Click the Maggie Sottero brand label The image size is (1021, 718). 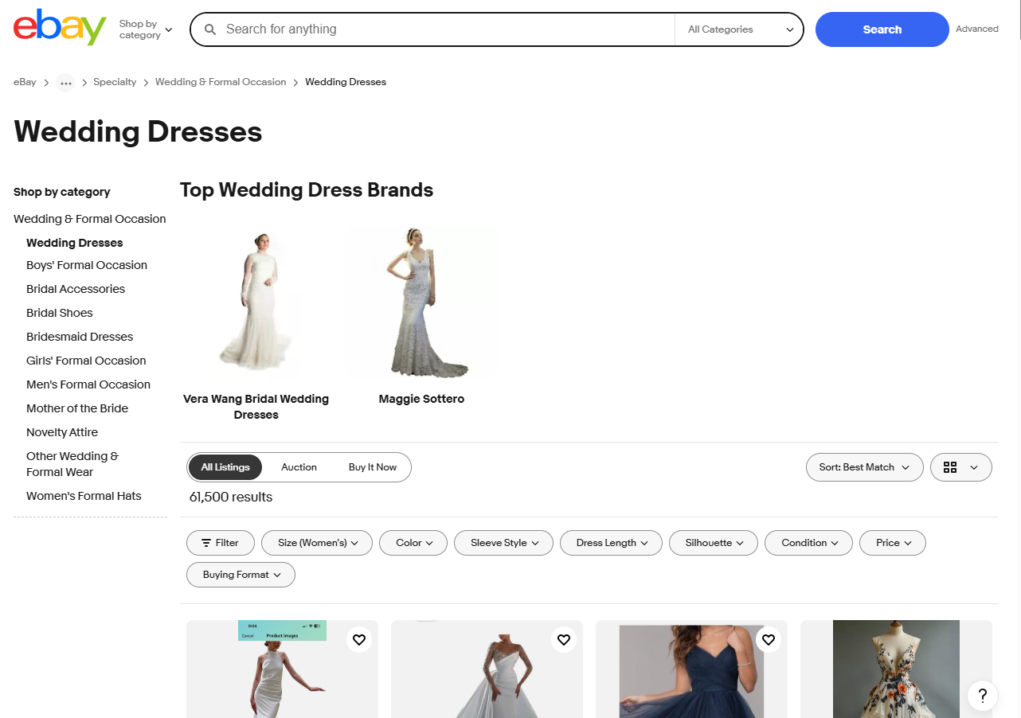click(421, 399)
